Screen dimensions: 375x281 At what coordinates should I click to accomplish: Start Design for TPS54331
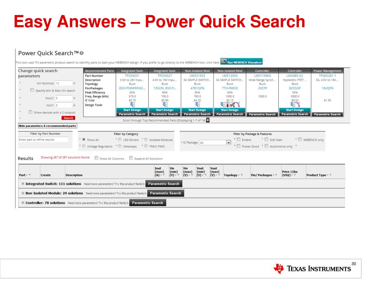(x=132, y=110)
